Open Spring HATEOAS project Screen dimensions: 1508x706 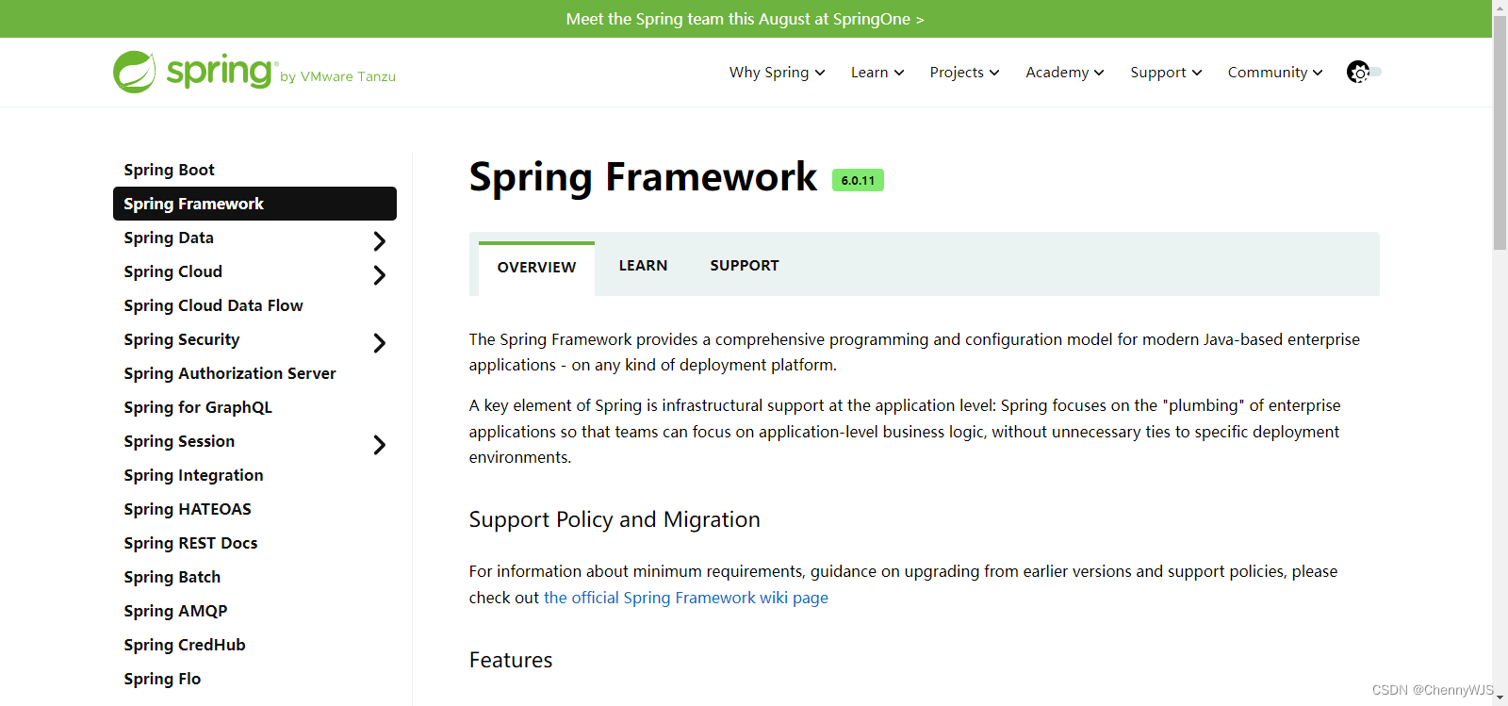click(x=188, y=509)
